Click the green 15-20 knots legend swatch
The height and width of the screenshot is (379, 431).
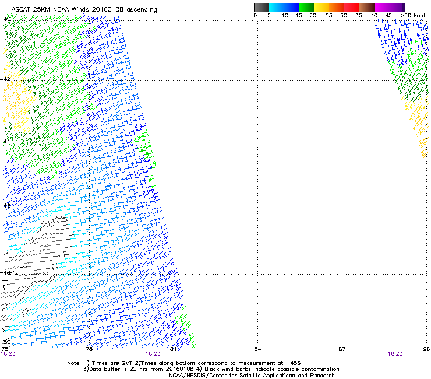click(x=306, y=7)
